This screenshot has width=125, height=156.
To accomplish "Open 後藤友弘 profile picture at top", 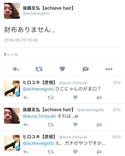I will coord(12,11).
